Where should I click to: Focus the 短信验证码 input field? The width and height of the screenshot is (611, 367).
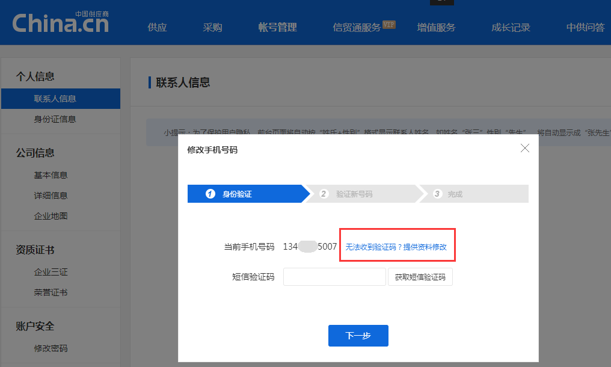(x=334, y=277)
